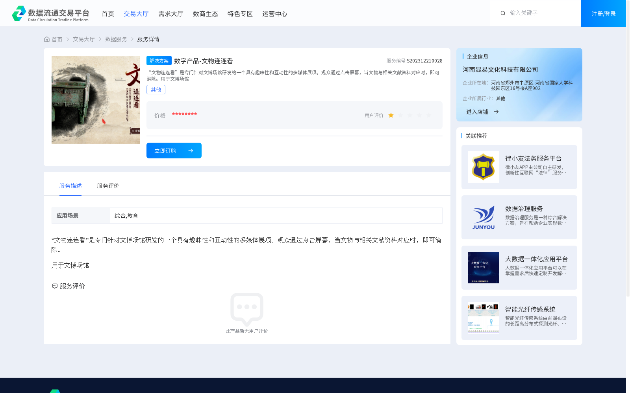The image size is (630, 393).
Task: Click the 交易大厅 breadcrumb link
Action: (84, 39)
